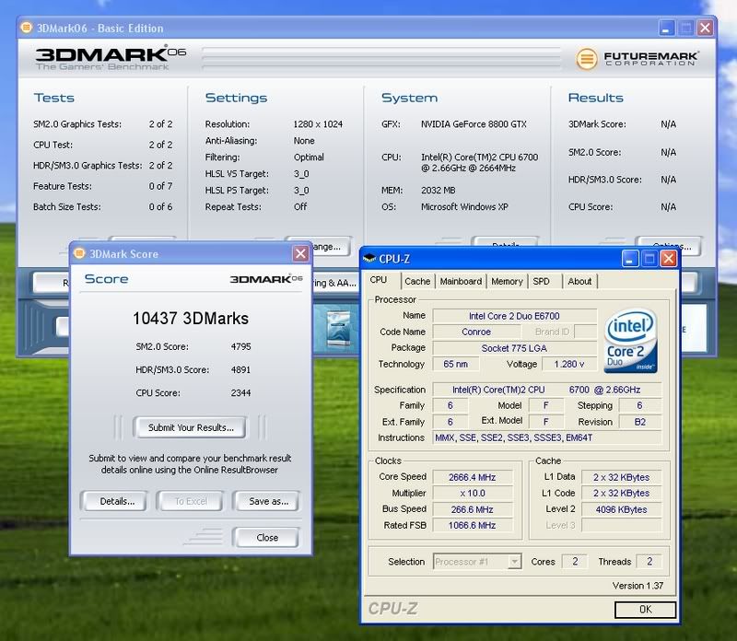This screenshot has height=641, width=737.
Task: Click the Futuremark Corporation logo
Action: pyautogui.click(x=637, y=59)
